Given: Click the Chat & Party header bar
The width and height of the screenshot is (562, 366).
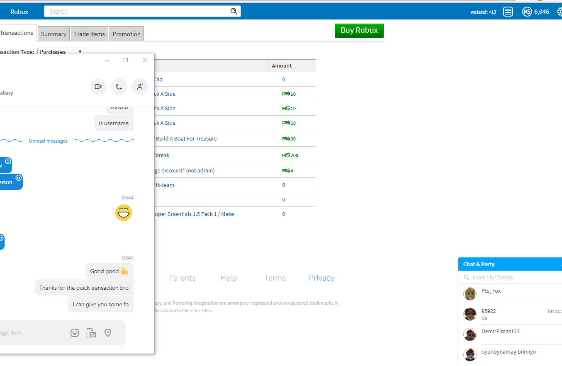Looking at the screenshot, I should coord(510,264).
